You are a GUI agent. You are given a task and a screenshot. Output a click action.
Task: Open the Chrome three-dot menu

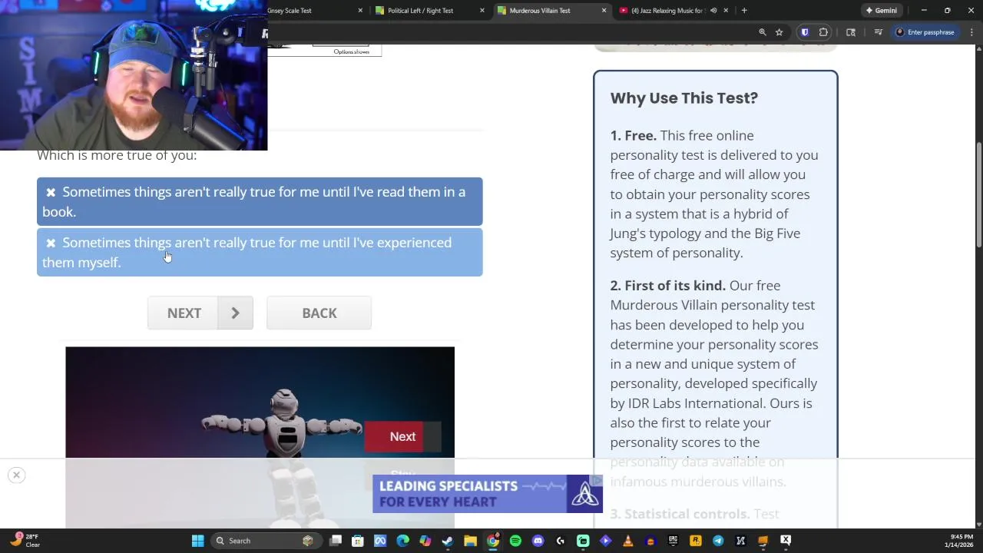tap(972, 32)
